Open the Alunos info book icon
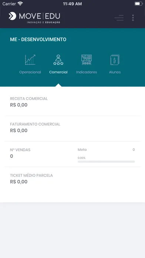Screen dimensions: 145x258 pyautogui.click(x=115, y=60)
